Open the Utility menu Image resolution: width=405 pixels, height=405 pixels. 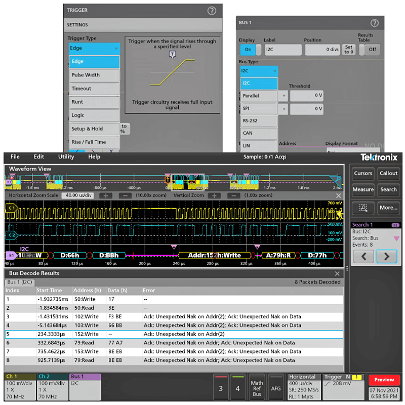tap(66, 157)
